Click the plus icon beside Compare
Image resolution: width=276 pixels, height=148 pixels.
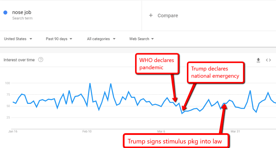[151, 15]
